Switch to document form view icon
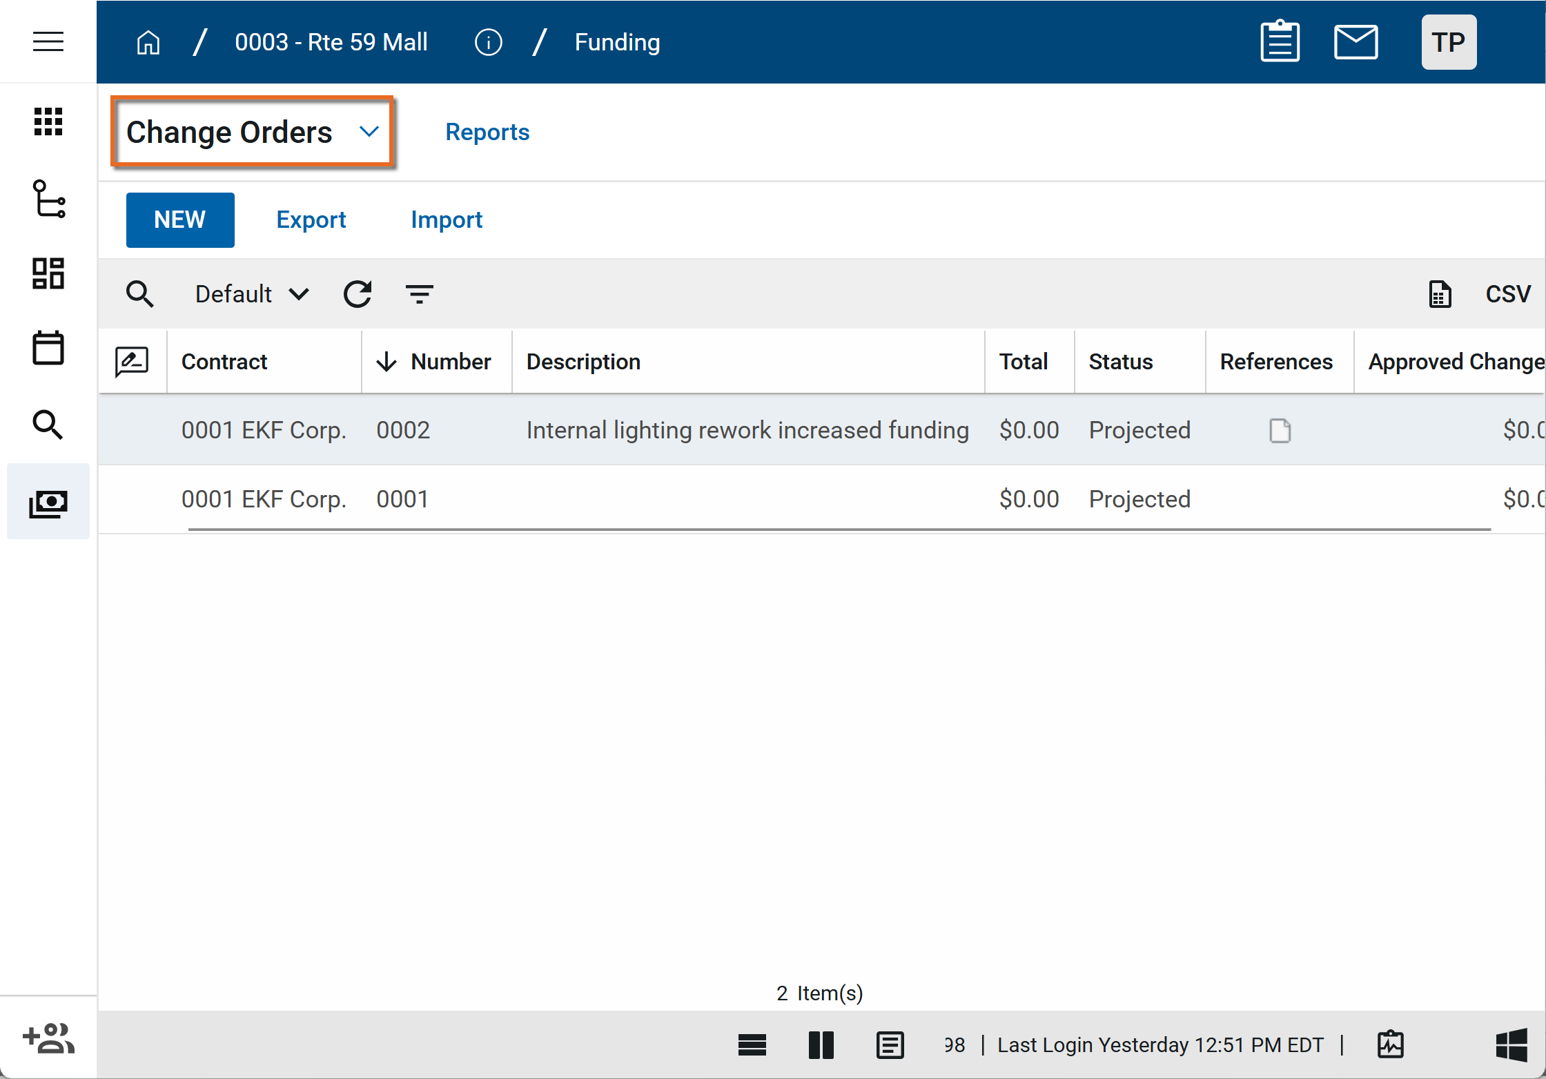The height and width of the screenshot is (1079, 1546). coord(890,1045)
